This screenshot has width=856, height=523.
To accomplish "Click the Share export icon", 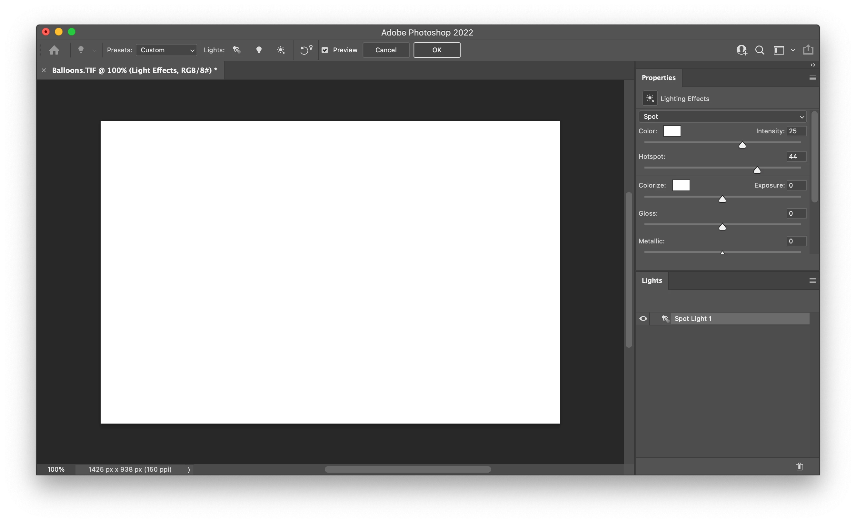I will point(808,50).
